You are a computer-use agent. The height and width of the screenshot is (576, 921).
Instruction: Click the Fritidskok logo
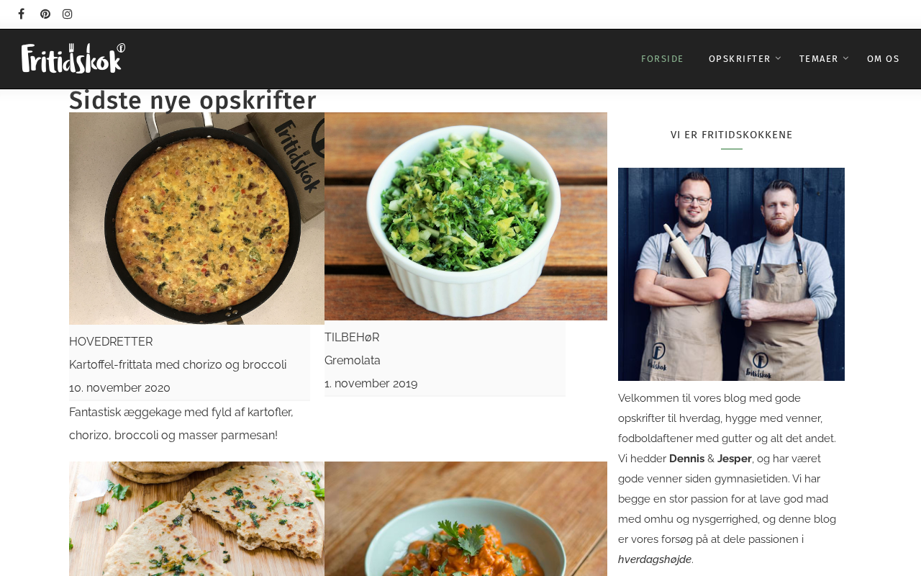click(x=73, y=58)
